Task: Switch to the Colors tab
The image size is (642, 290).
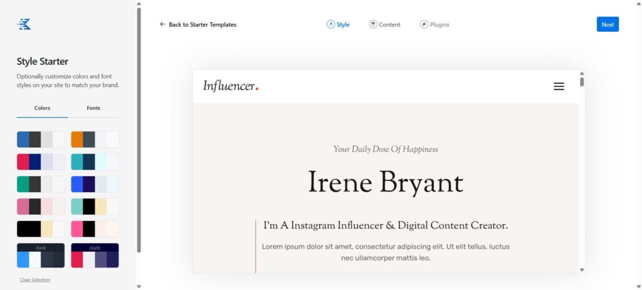Action: click(x=42, y=108)
